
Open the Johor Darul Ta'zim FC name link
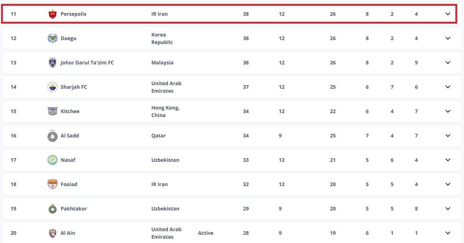pyautogui.click(x=87, y=63)
